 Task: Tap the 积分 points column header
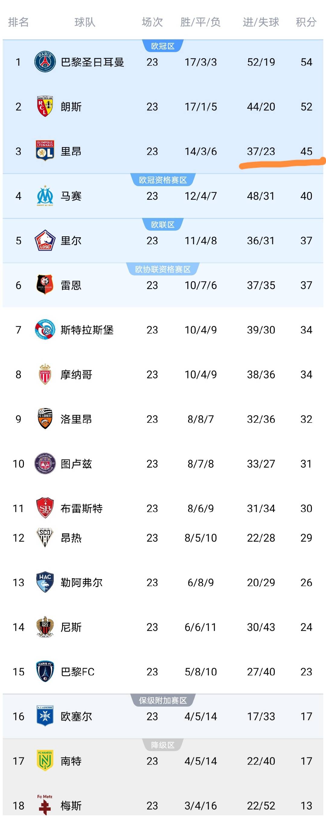coord(306,22)
